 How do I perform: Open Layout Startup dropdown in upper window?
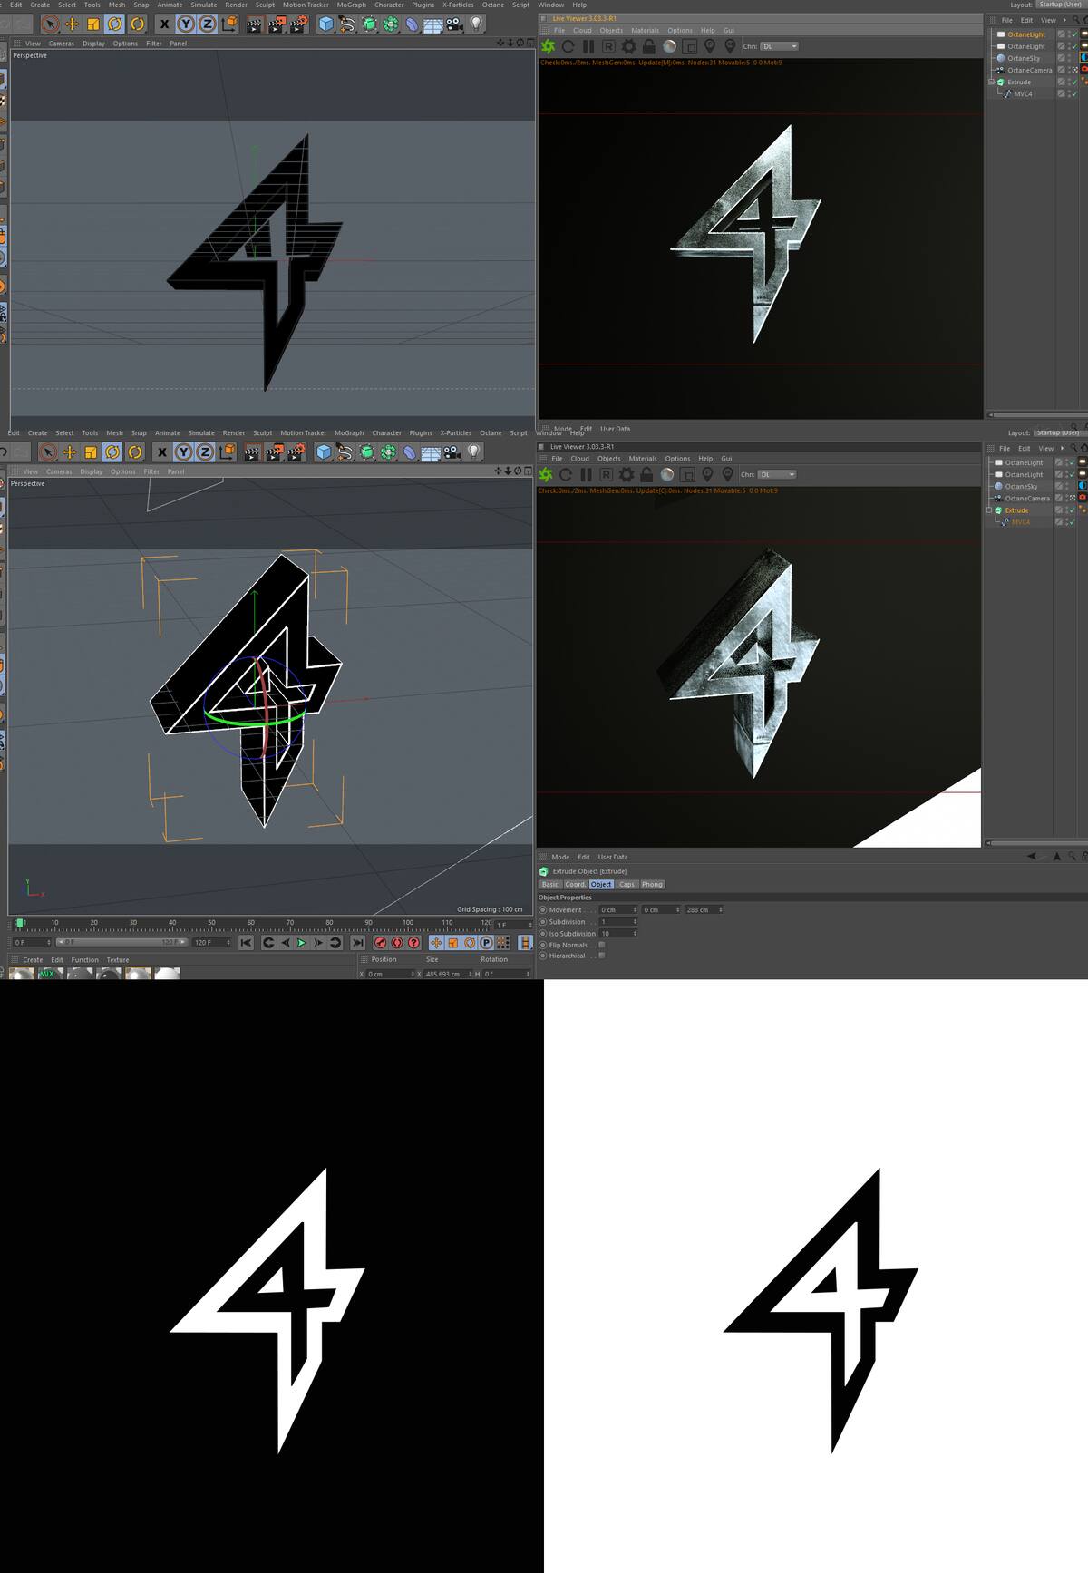(1062, 5)
